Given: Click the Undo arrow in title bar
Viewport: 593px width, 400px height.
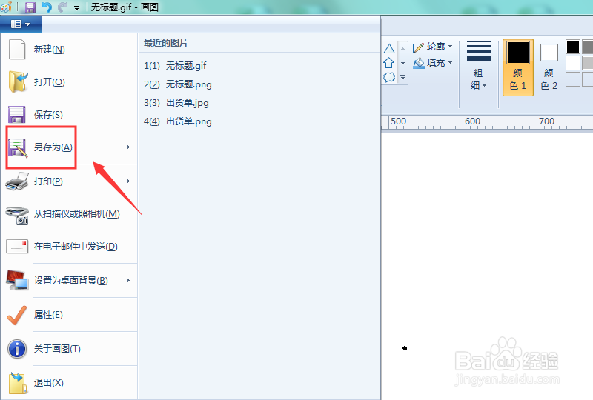Looking at the screenshot, I should click(x=47, y=7).
